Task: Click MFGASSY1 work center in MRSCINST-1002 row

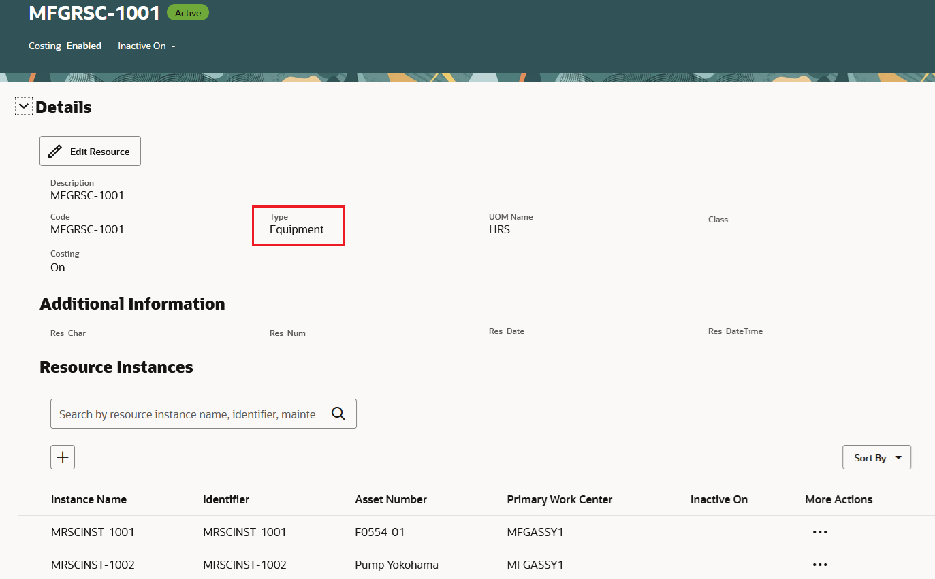Action: tap(535, 565)
